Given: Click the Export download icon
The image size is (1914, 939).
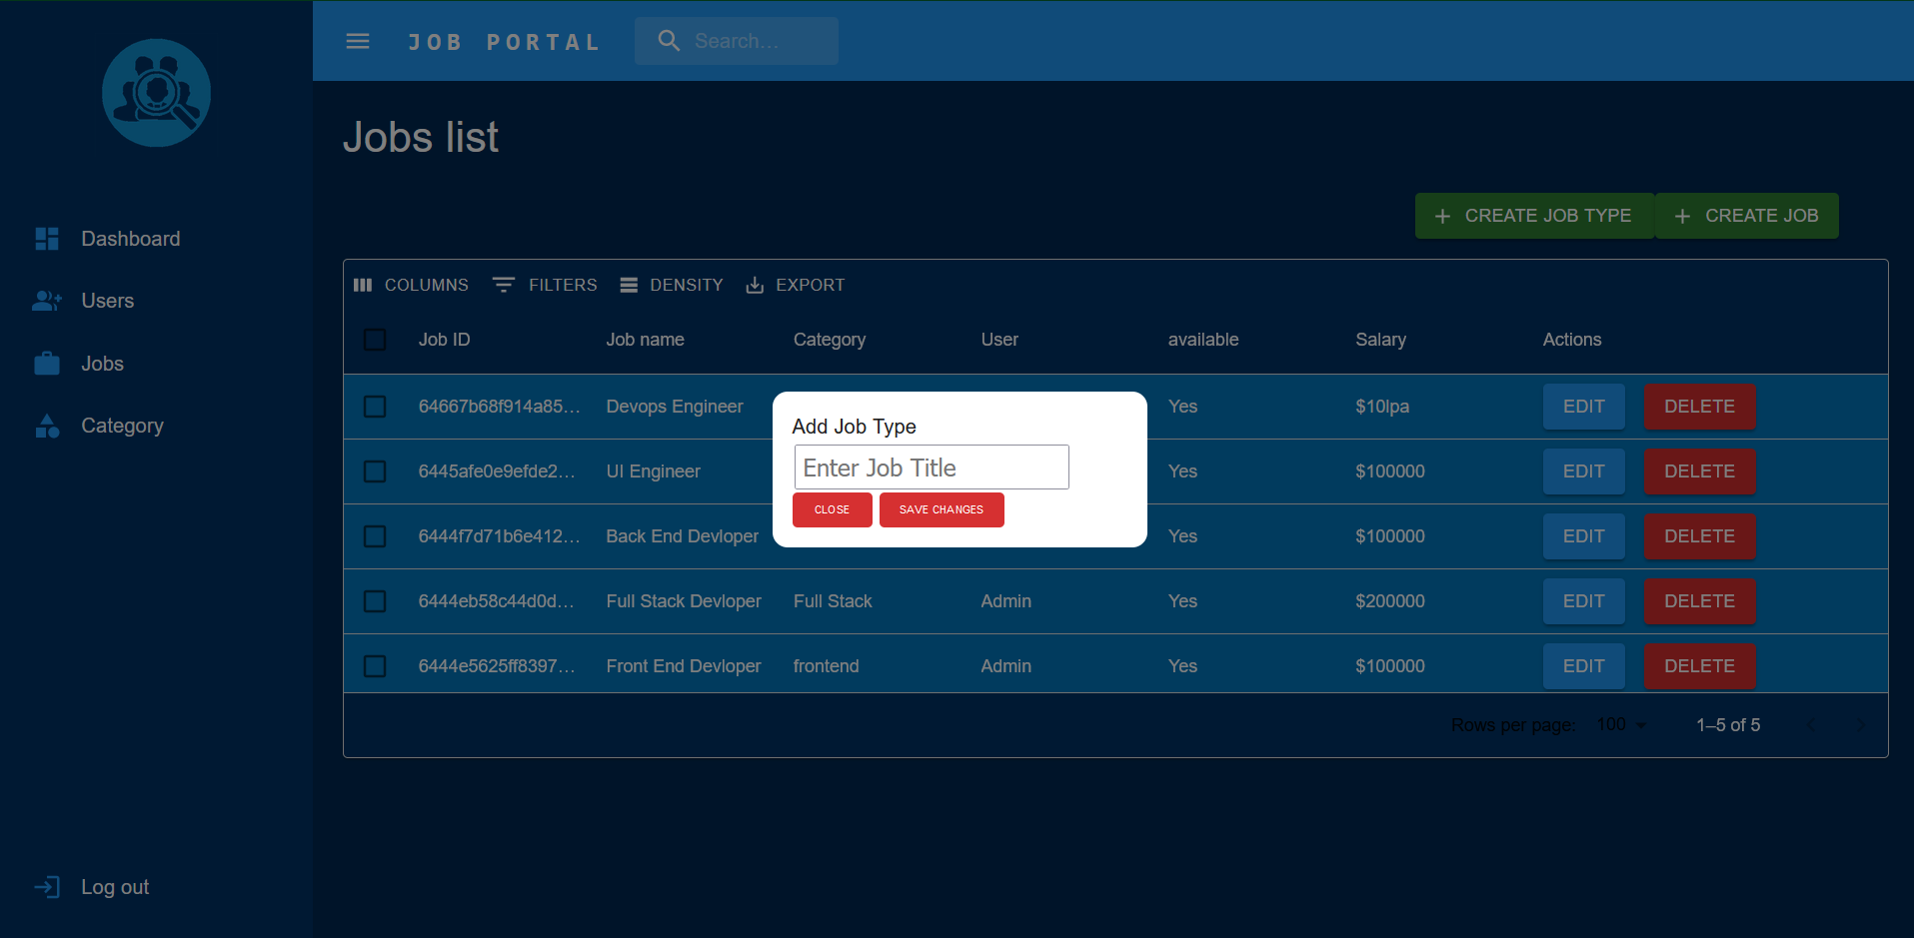Looking at the screenshot, I should click(x=755, y=285).
